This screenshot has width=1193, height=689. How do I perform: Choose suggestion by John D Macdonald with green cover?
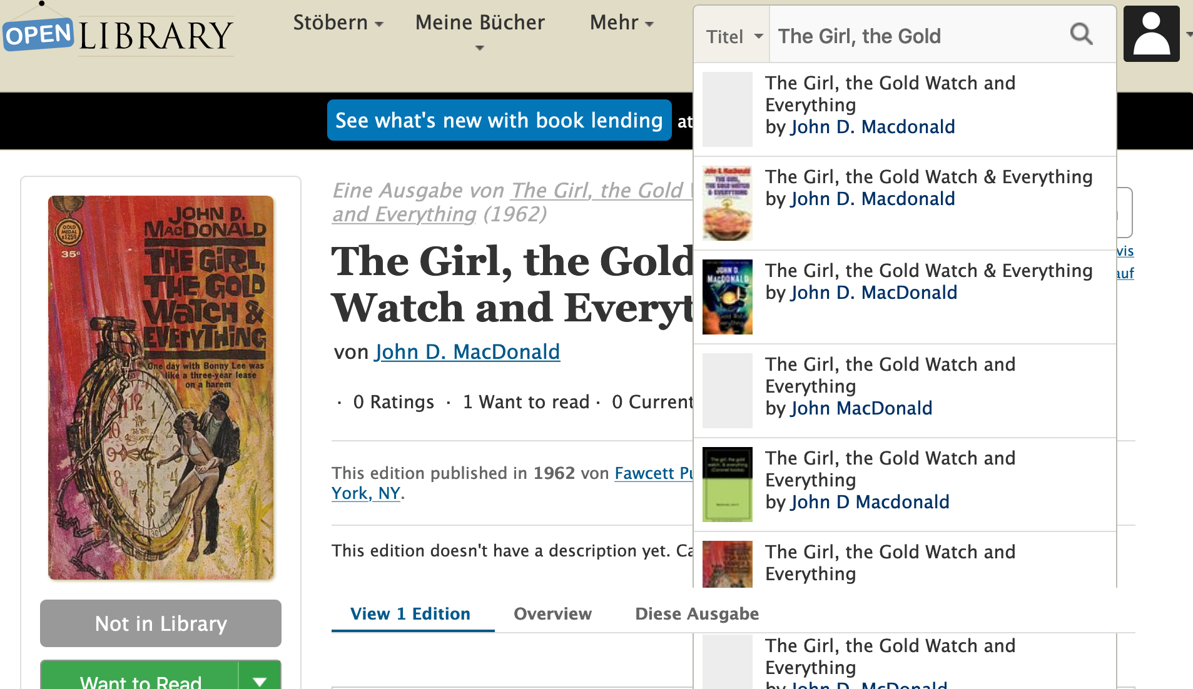click(905, 484)
